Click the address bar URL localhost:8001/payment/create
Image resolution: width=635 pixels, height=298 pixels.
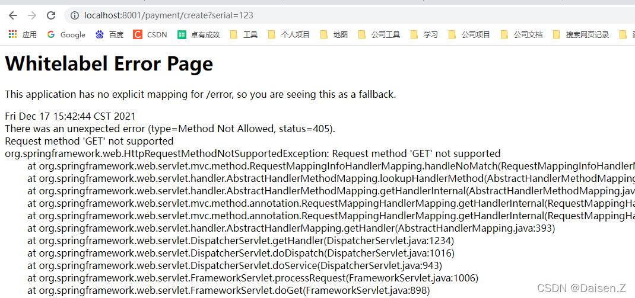click(x=169, y=16)
